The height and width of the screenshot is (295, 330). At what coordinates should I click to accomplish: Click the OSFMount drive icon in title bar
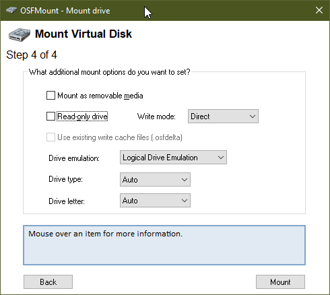(11, 10)
